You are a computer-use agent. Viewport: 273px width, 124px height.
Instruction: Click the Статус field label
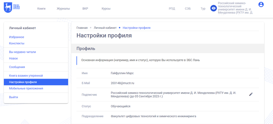pyautogui.click(x=86, y=106)
